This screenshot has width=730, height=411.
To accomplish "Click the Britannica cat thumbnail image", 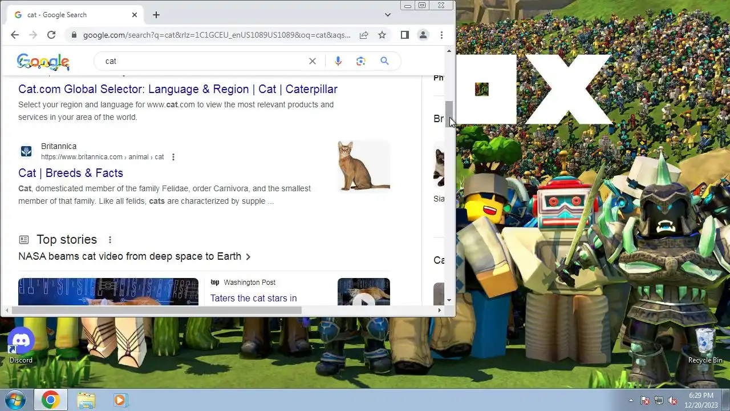I will [x=364, y=166].
